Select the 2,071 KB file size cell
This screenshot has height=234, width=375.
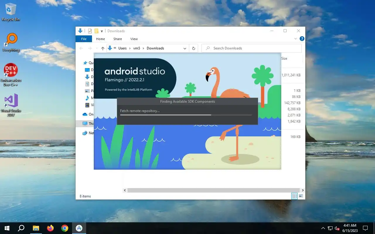tap(294, 115)
